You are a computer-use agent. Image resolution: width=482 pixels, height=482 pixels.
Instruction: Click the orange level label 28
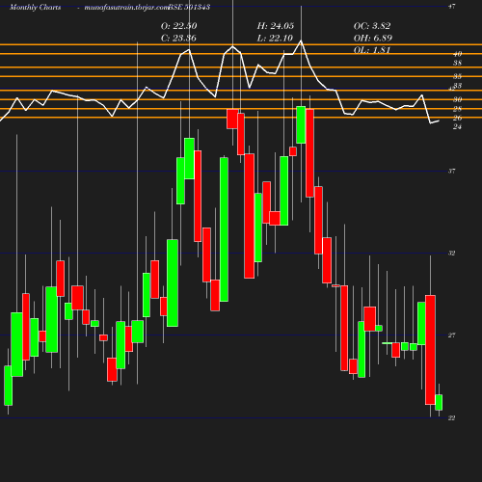coord(458,109)
